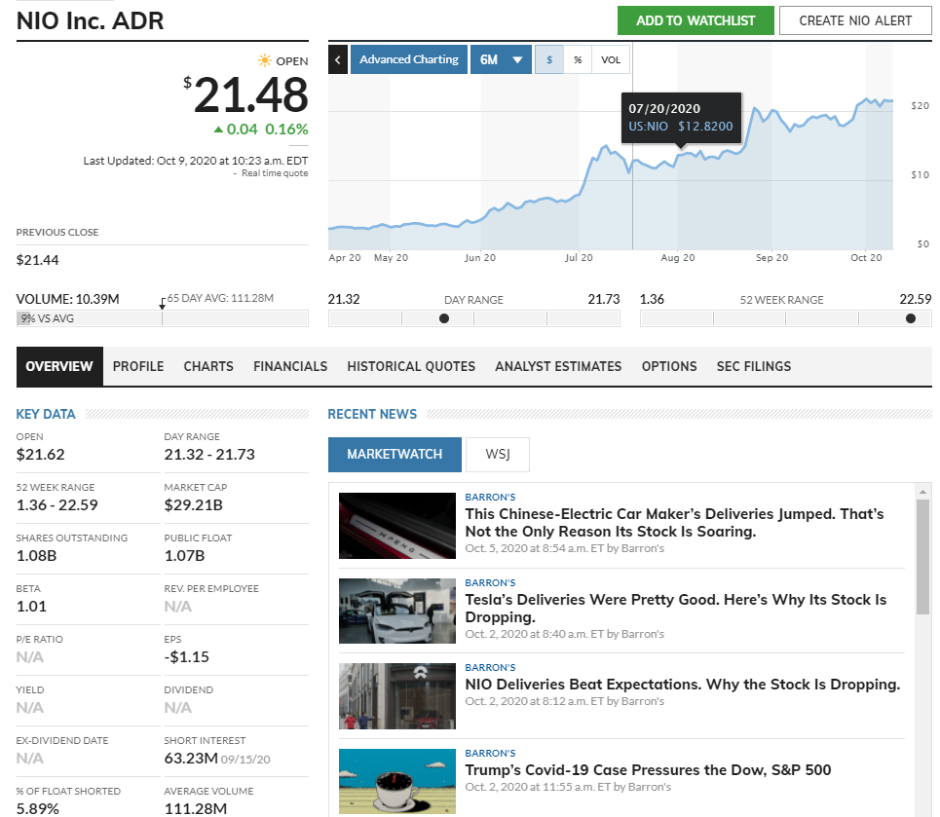Click the green price change up triangle
This screenshot has height=817, width=940.
218,130
